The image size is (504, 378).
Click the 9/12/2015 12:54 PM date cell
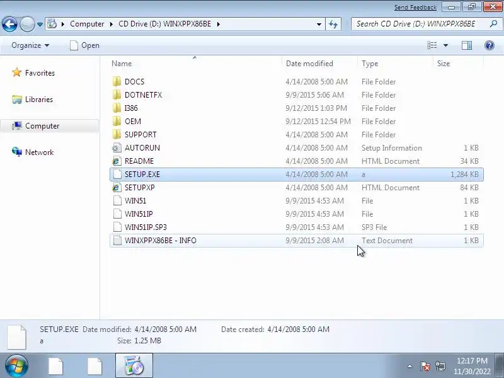(318, 122)
